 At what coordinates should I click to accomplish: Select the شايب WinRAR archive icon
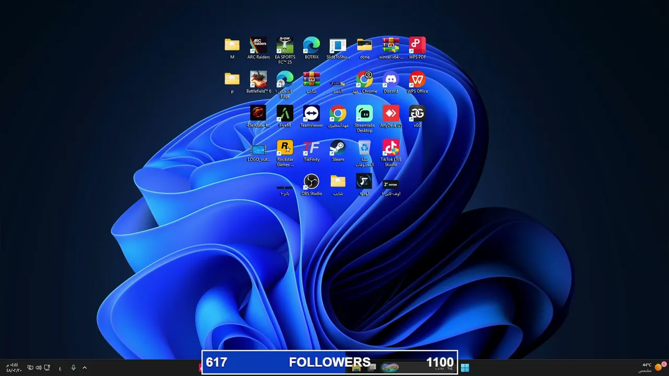click(312, 83)
